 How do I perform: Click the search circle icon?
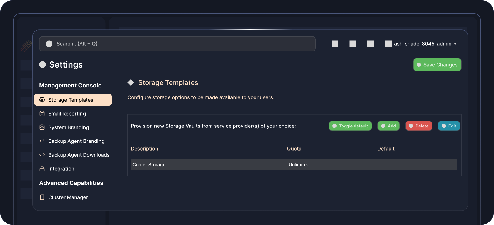(49, 44)
